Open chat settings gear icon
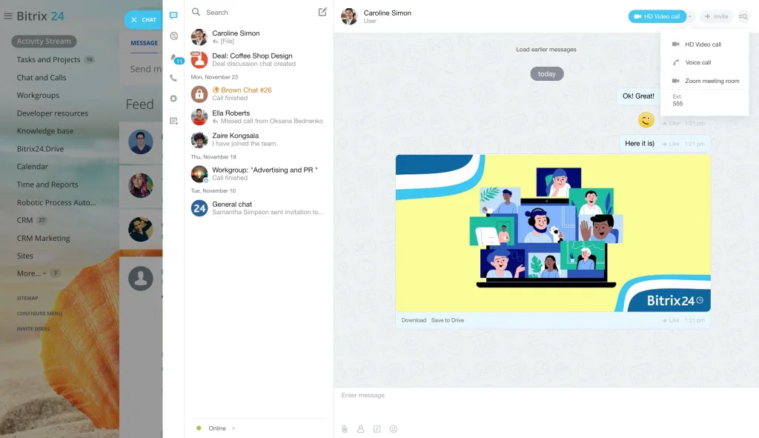This screenshot has height=438, width=759. coord(173,99)
